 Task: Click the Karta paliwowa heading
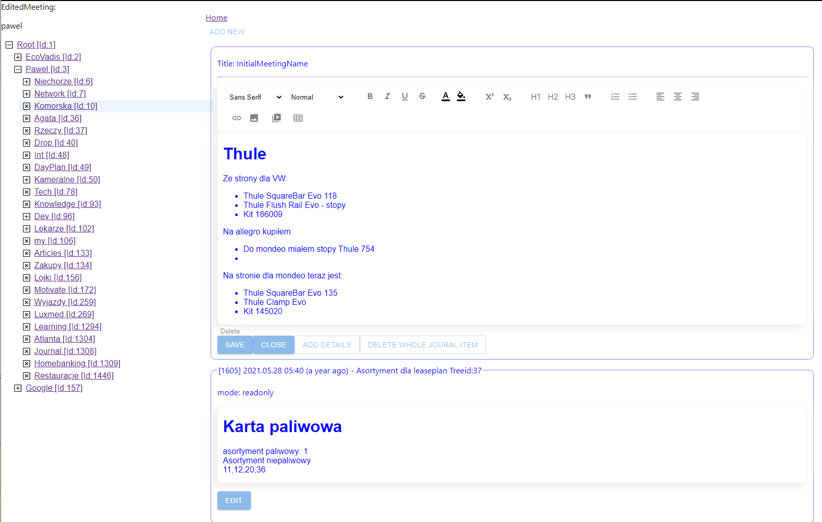point(282,426)
